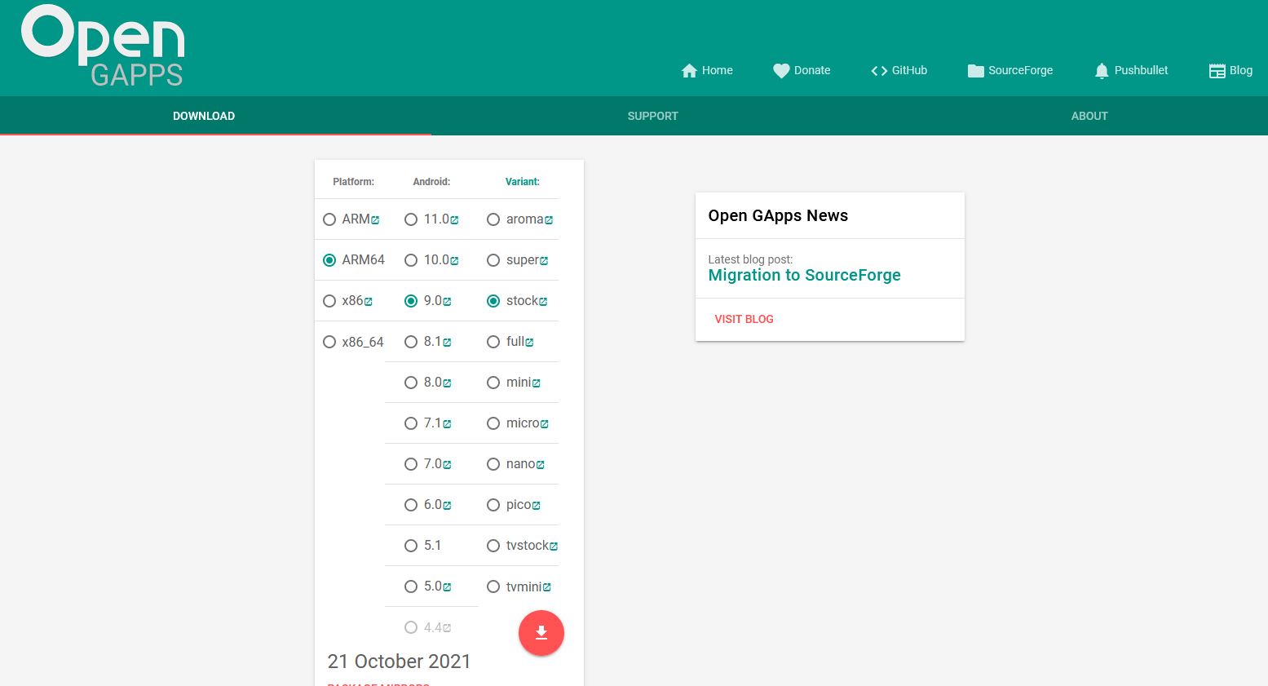Open the info link icon beside 7.0
Screen dimensions: 1268x686
(x=447, y=465)
